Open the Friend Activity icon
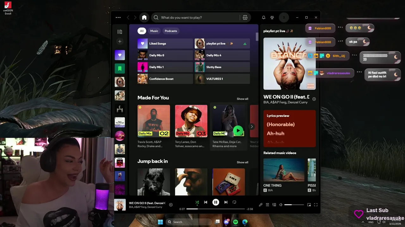 tap(272, 18)
